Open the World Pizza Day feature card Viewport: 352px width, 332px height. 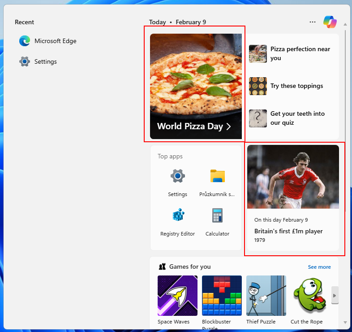196,86
